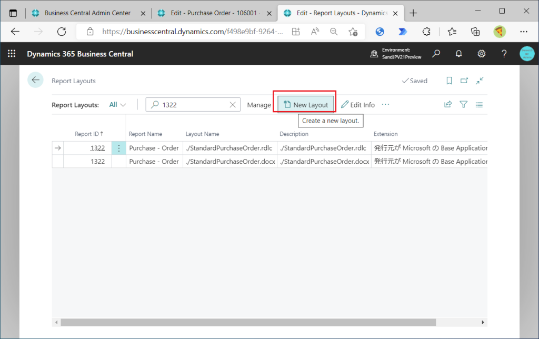The height and width of the screenshot is (339, 539).
Task: Open the browser tab actions menu icon
Action: tap(13, 13)
